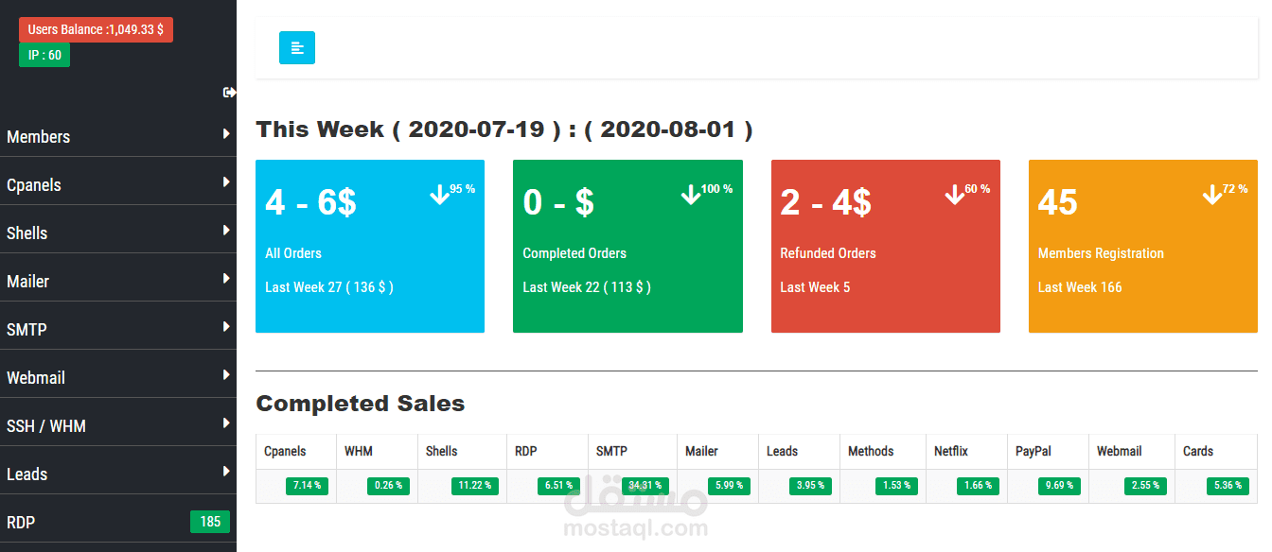Click the Users Balance red badge

pos(96,30)
